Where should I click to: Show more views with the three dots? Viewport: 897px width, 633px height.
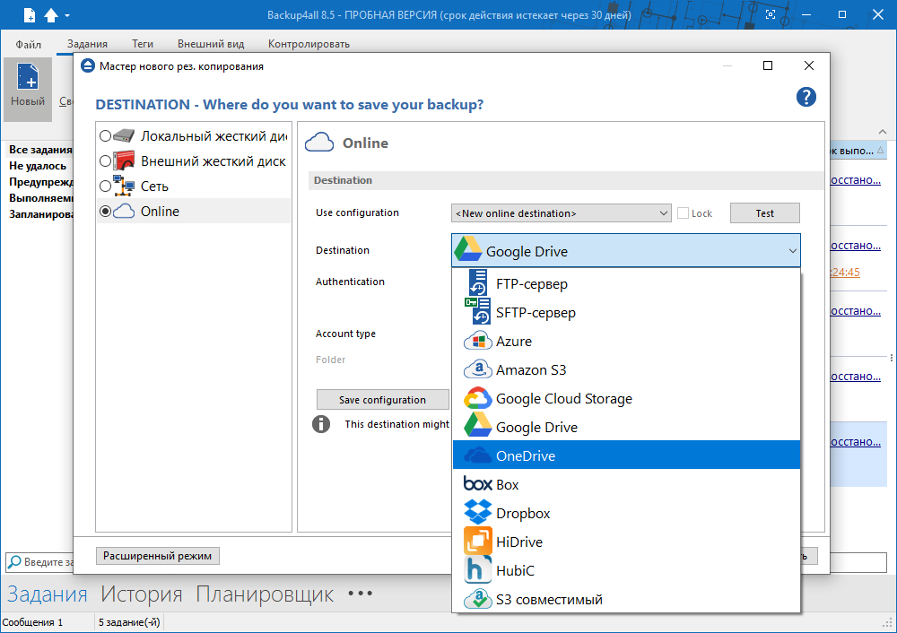(361, 594)
